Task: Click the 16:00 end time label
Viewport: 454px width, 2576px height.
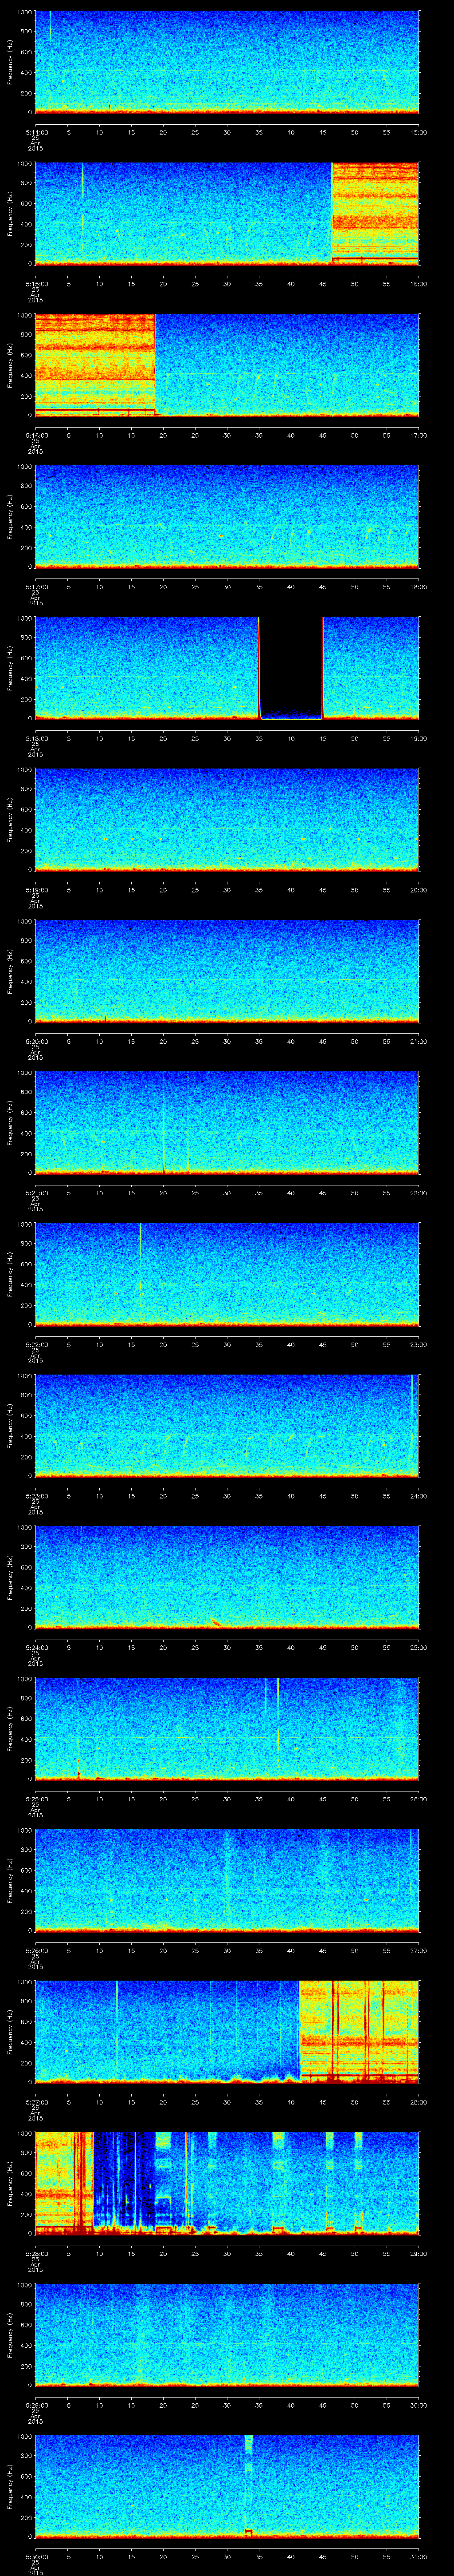Action: point(418,284)
